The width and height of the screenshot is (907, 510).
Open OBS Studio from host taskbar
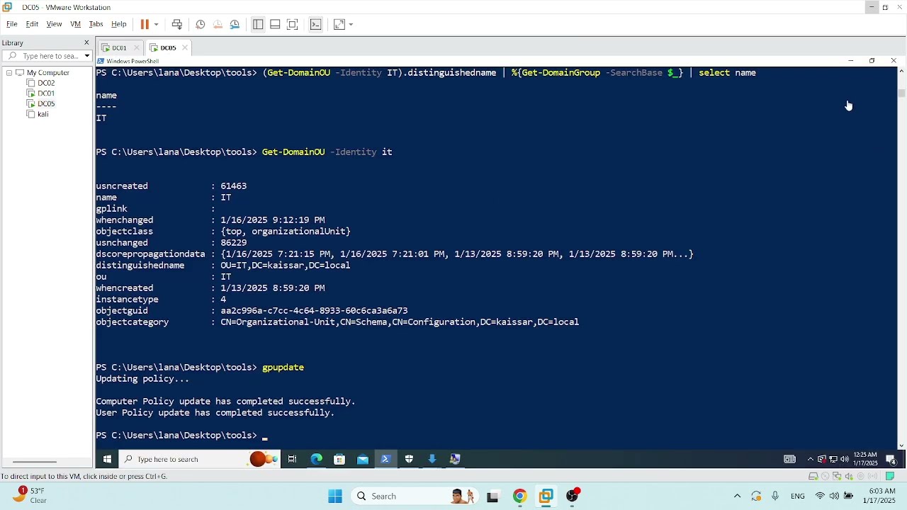click(573, 496)
